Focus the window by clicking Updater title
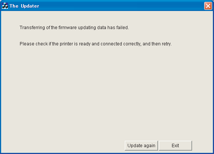The width and height of the screenshot is (214, 154). (x=30, y=6)
